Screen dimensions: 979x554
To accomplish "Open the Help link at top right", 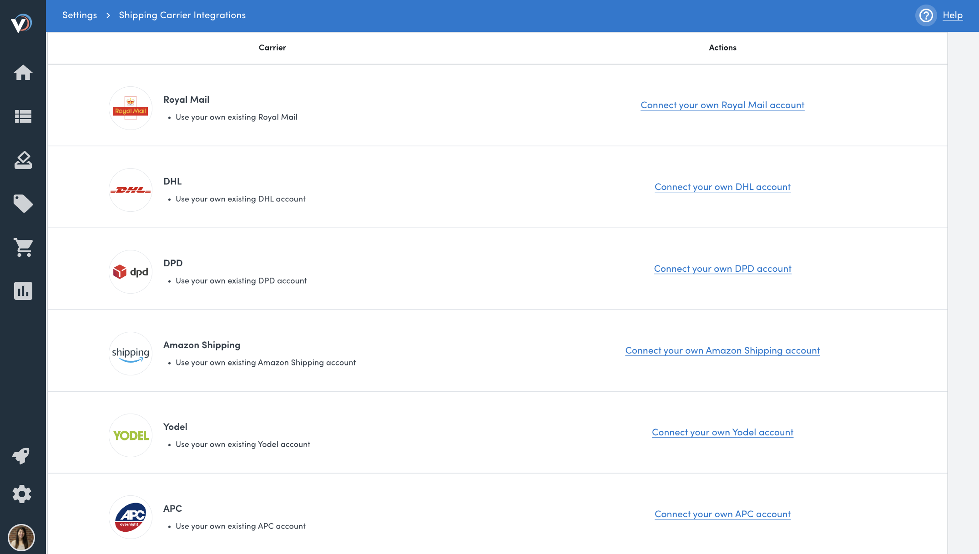I will pyautogui.click(x=952, y=15).
